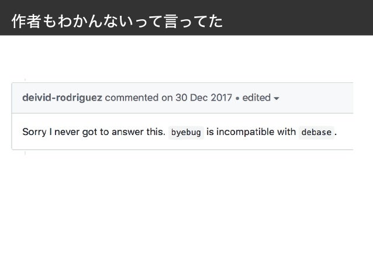Click the bullet dot before edited
This screenshot has height=280, width=373.
click(x=237, y=98)
